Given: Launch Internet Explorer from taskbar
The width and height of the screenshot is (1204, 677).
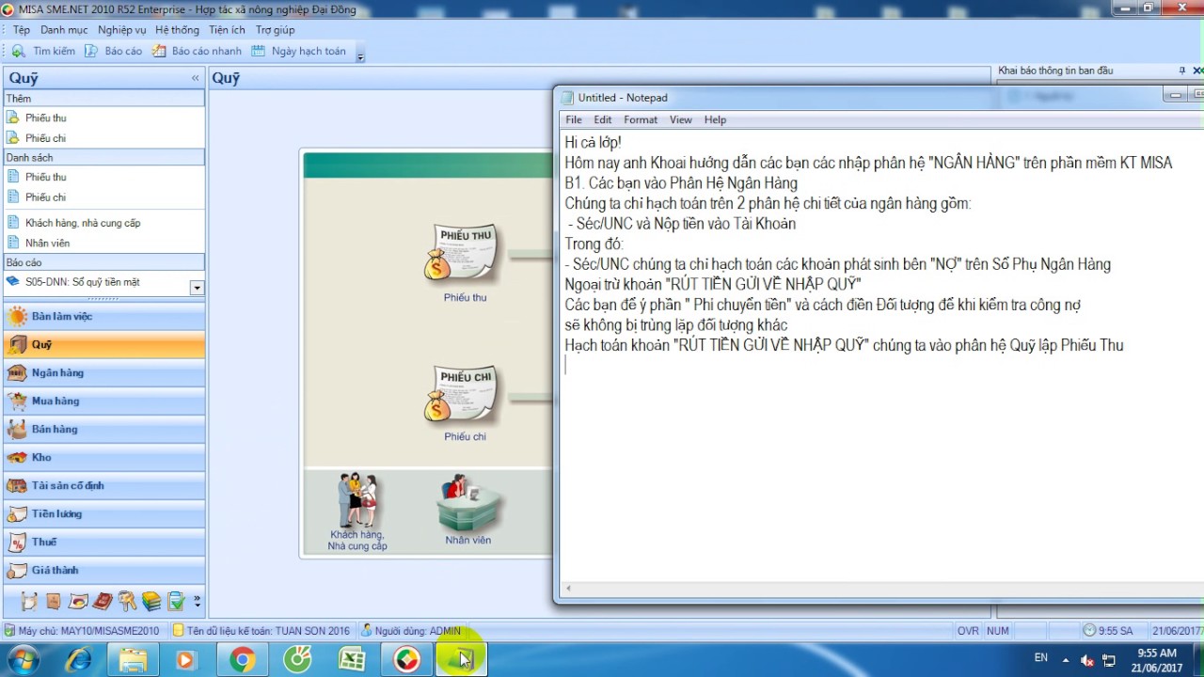Looking at the screenshot, I should [79, 660].
